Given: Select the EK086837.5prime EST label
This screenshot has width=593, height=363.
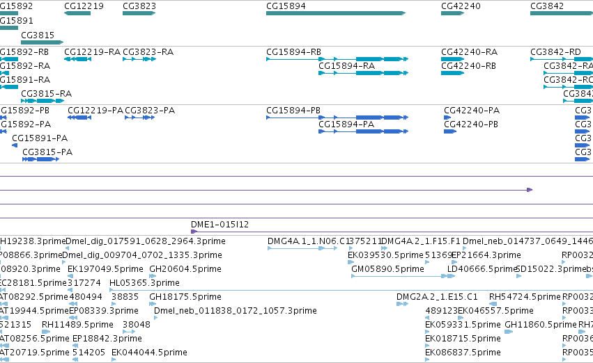Looking at the screenshot, I should (463, 353).
